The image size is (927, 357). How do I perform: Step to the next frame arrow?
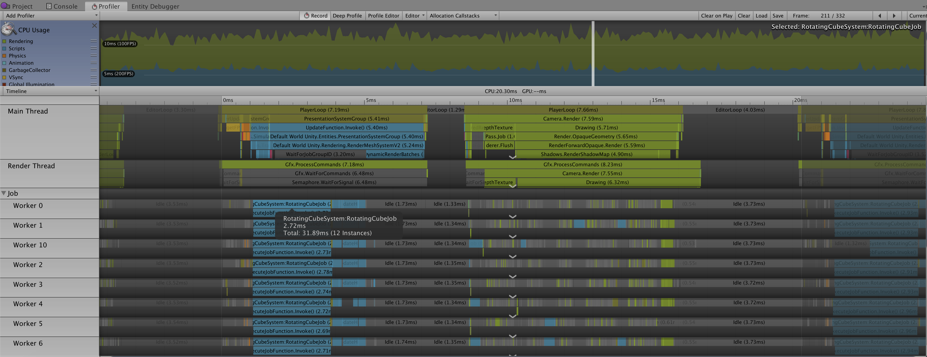tap(894, 16)
